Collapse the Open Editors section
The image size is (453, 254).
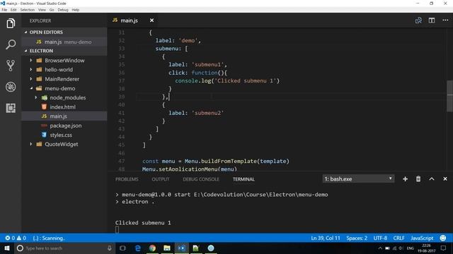click(x=64, y=32)
